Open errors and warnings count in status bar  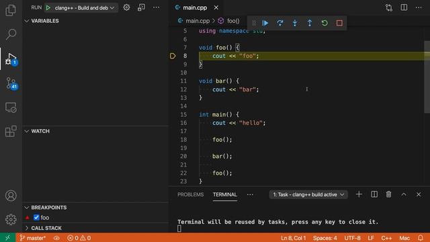coord(79,238)
